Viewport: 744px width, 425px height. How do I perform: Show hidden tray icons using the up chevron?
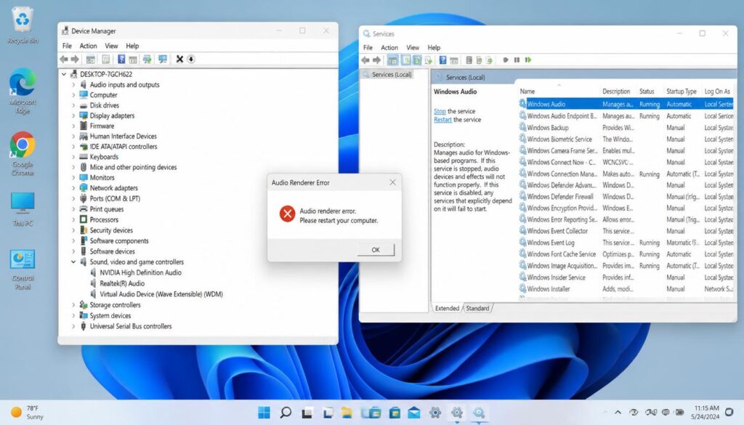click(618, 412)
